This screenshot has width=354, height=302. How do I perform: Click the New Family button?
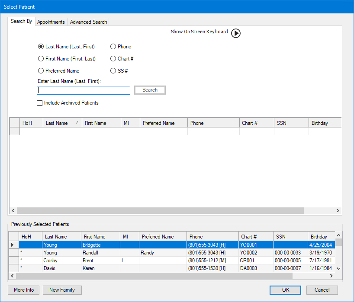click(x=62, y=290)
